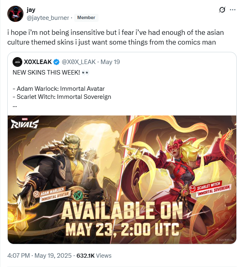The height and width of the screenshot is (267, 242).
Task: Open the XOXLEAK display name
Action: pos(38,62)
